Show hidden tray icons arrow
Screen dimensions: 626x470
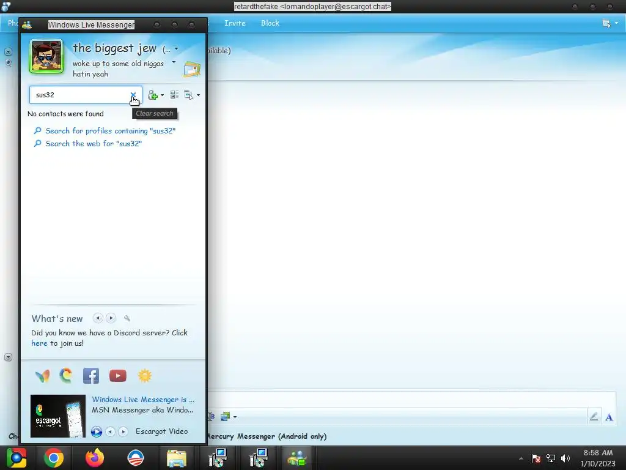point(521,458)
